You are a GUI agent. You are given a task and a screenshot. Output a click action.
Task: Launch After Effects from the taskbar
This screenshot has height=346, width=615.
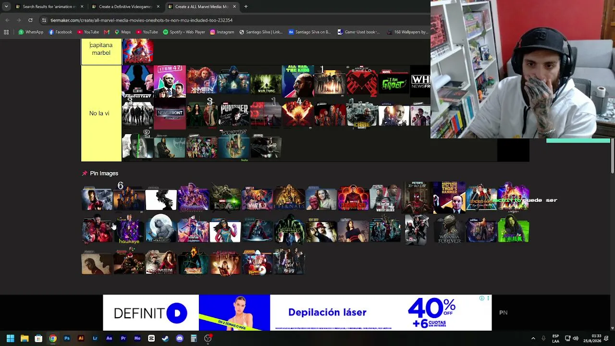109,338
